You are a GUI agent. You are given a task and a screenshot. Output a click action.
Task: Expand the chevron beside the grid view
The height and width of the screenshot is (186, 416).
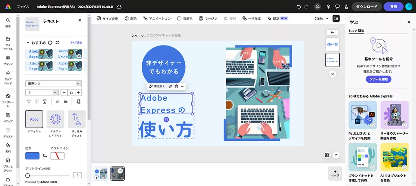(x=336, y=155)
